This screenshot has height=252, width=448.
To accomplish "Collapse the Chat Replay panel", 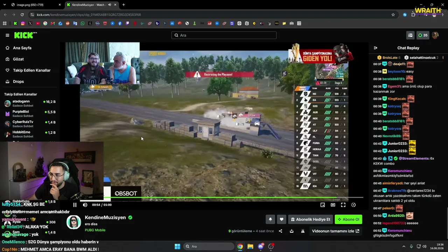I will (x=376, y=48).
